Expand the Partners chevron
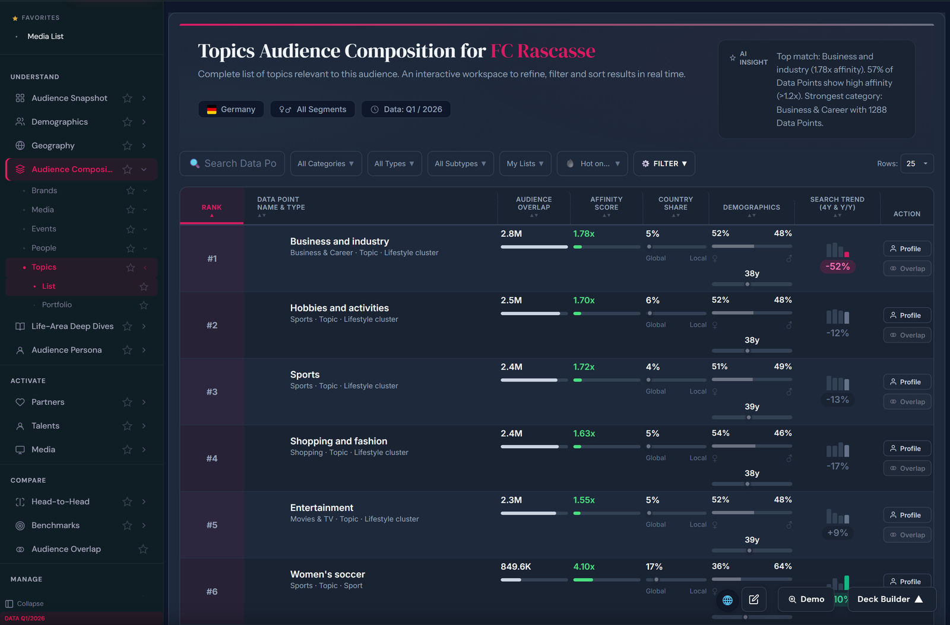The height and width of the screenshot is (625, 950). [144, 402]
